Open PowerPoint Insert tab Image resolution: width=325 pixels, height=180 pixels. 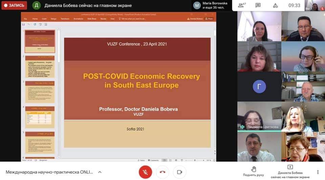[x=44, y=19]
